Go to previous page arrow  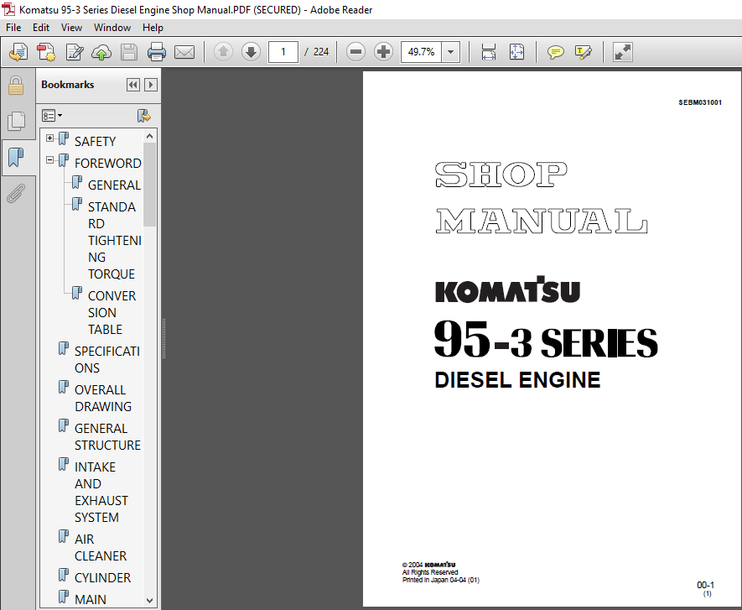(x=223, y=52)
